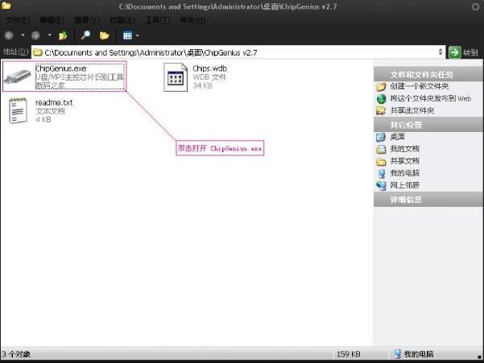The height and width of the screenshot is (363, 484).
Task: Open the 工具(T) menu
Action: 157,20
